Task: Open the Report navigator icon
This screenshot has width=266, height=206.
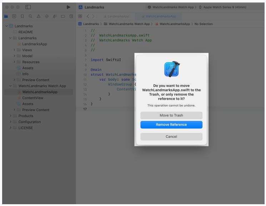Action: click(71, 16)
